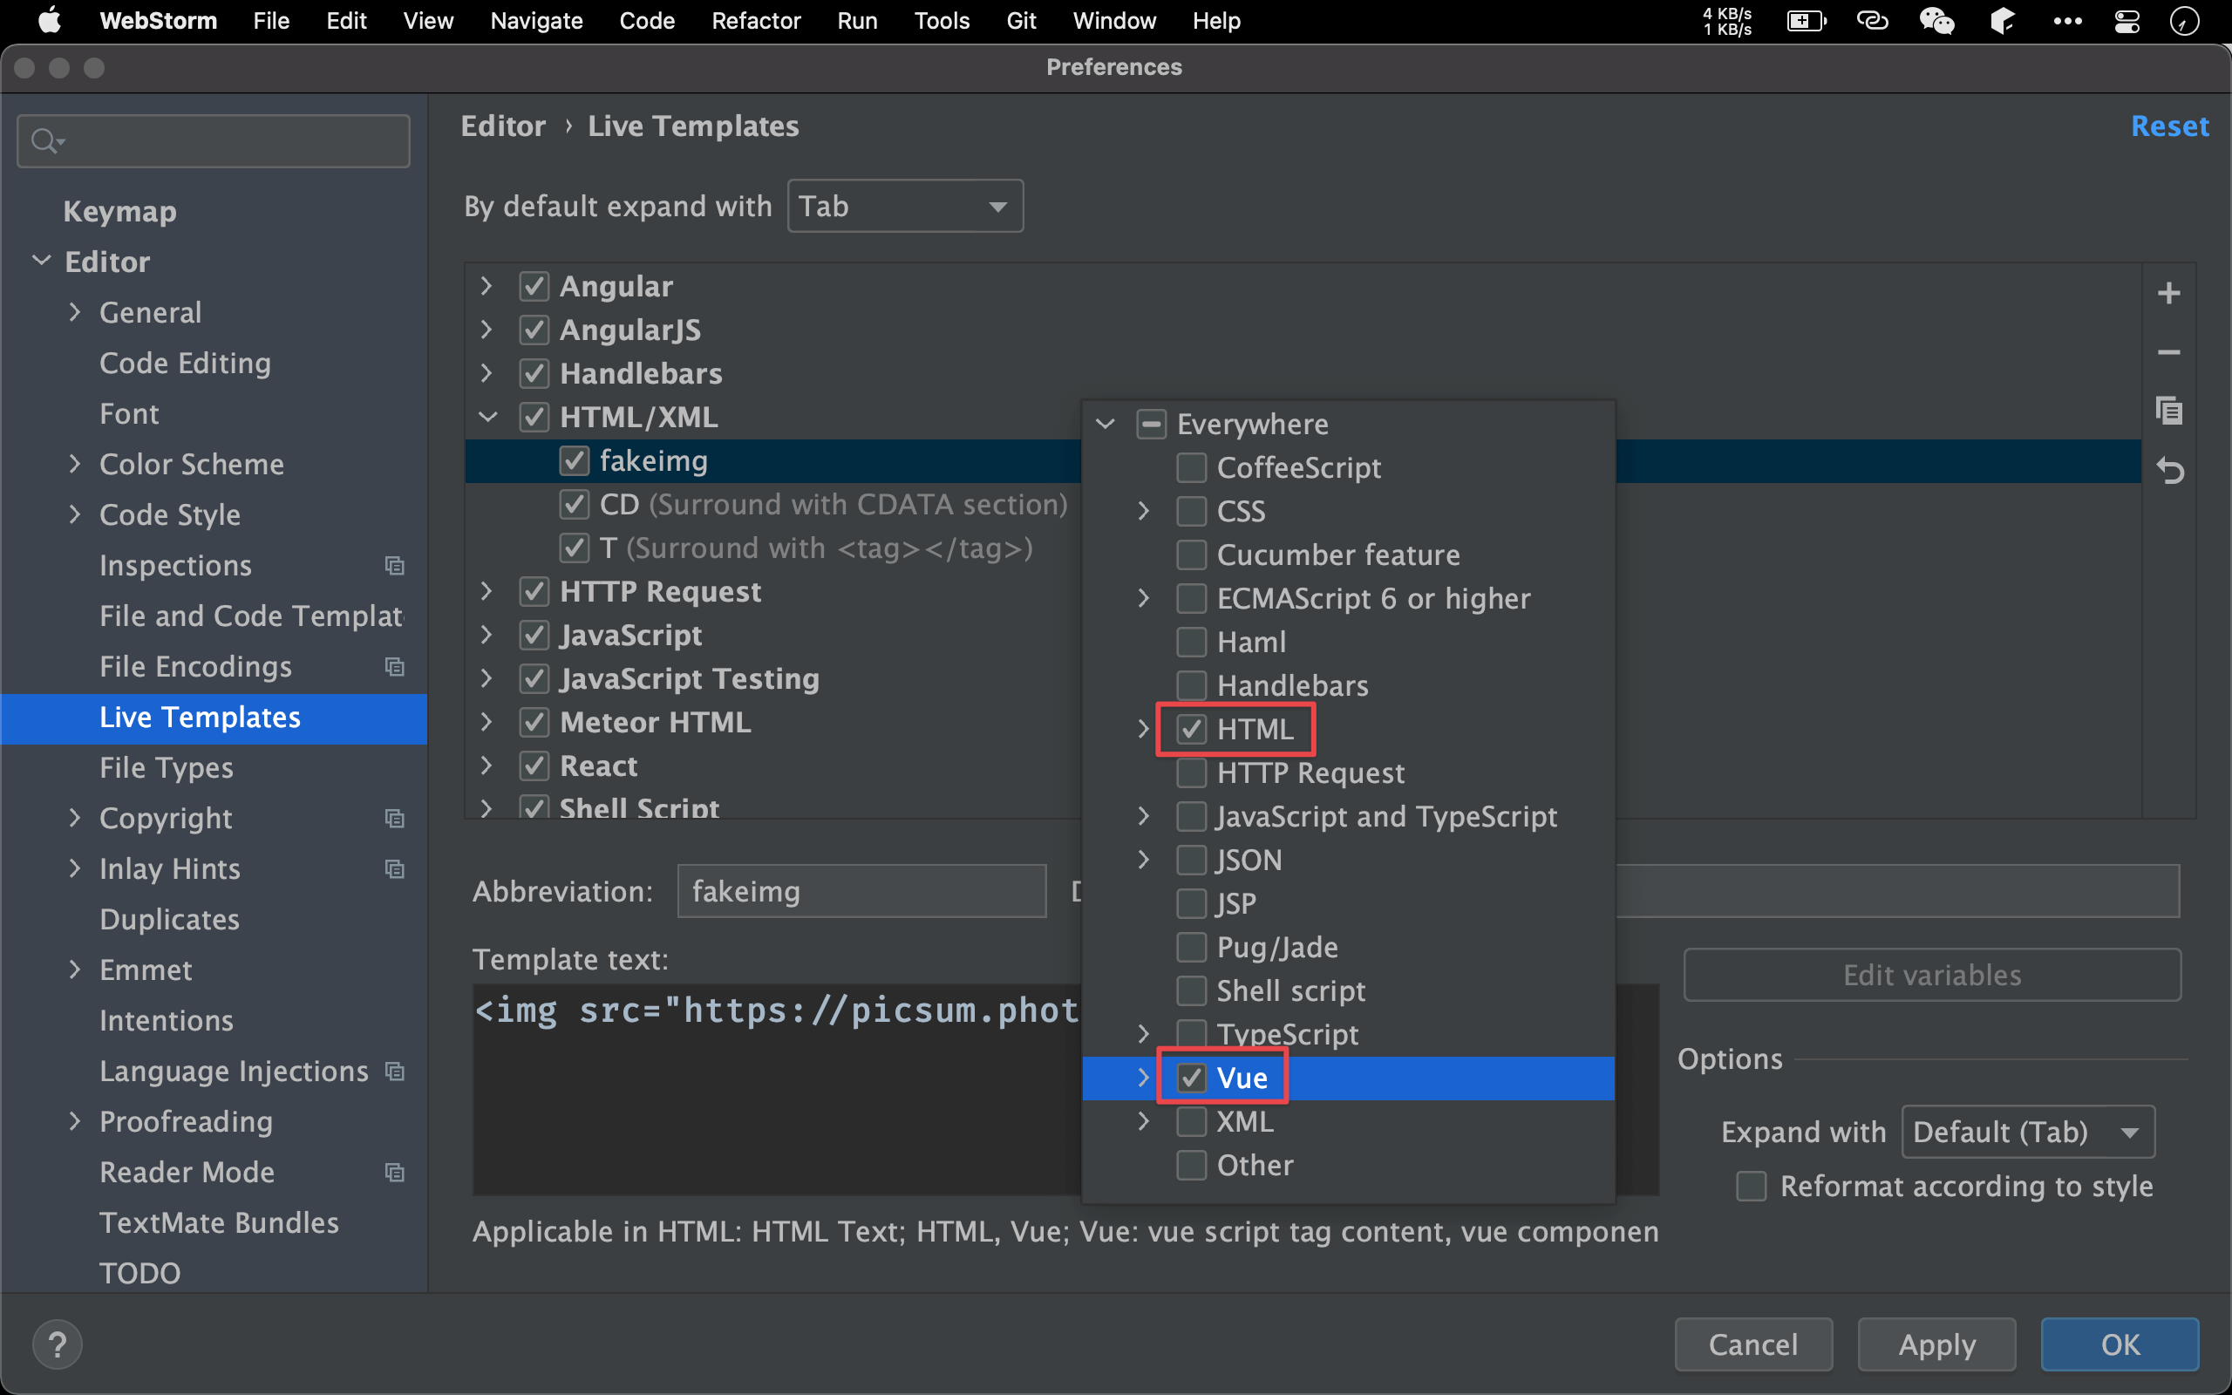
Task: Uncheck the Vue context checkbox
Action: point(1191,1078)
